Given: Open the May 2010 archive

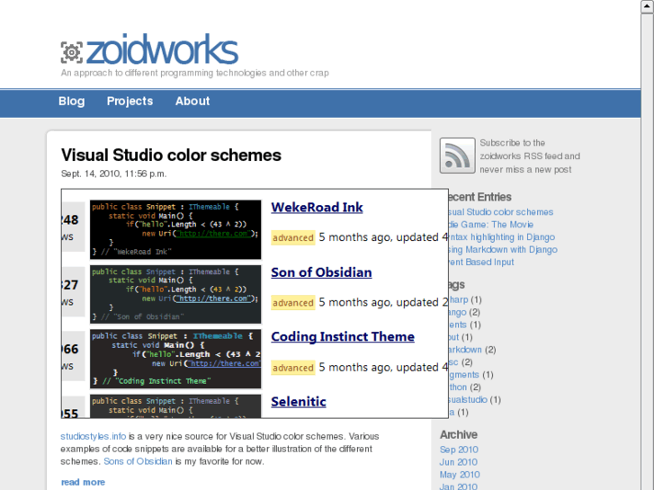Looking at the screenshot, I should 460,475.
